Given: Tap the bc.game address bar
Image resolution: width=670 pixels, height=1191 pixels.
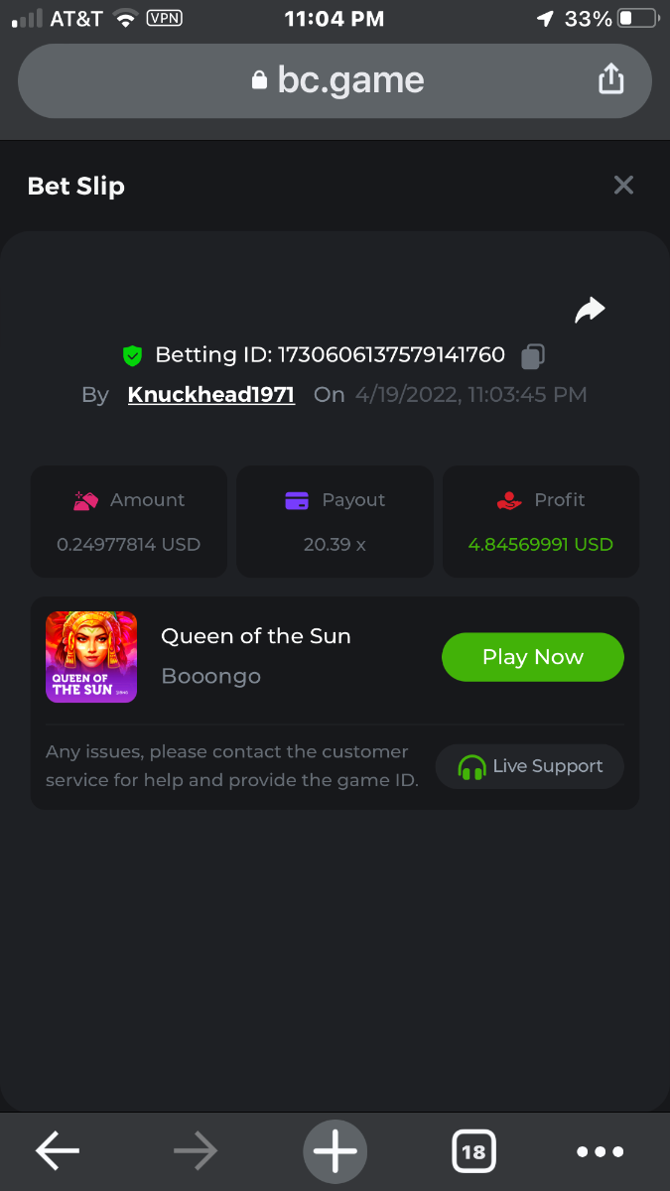Looking at the screenshot, I should pyautogui.click(x=337, y=80).
